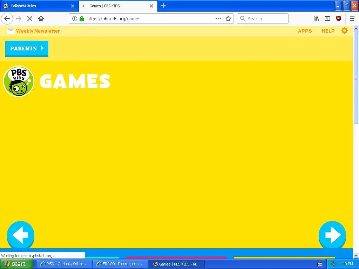Switch to ERROR: The request taskbar window

pos(120,264)
